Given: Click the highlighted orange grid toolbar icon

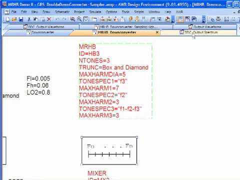Looking at the screenshot, I should pos(180,19).
